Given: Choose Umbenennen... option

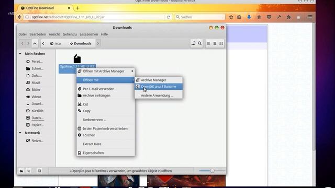Looking at the screenshot, I should pos(106,120).
